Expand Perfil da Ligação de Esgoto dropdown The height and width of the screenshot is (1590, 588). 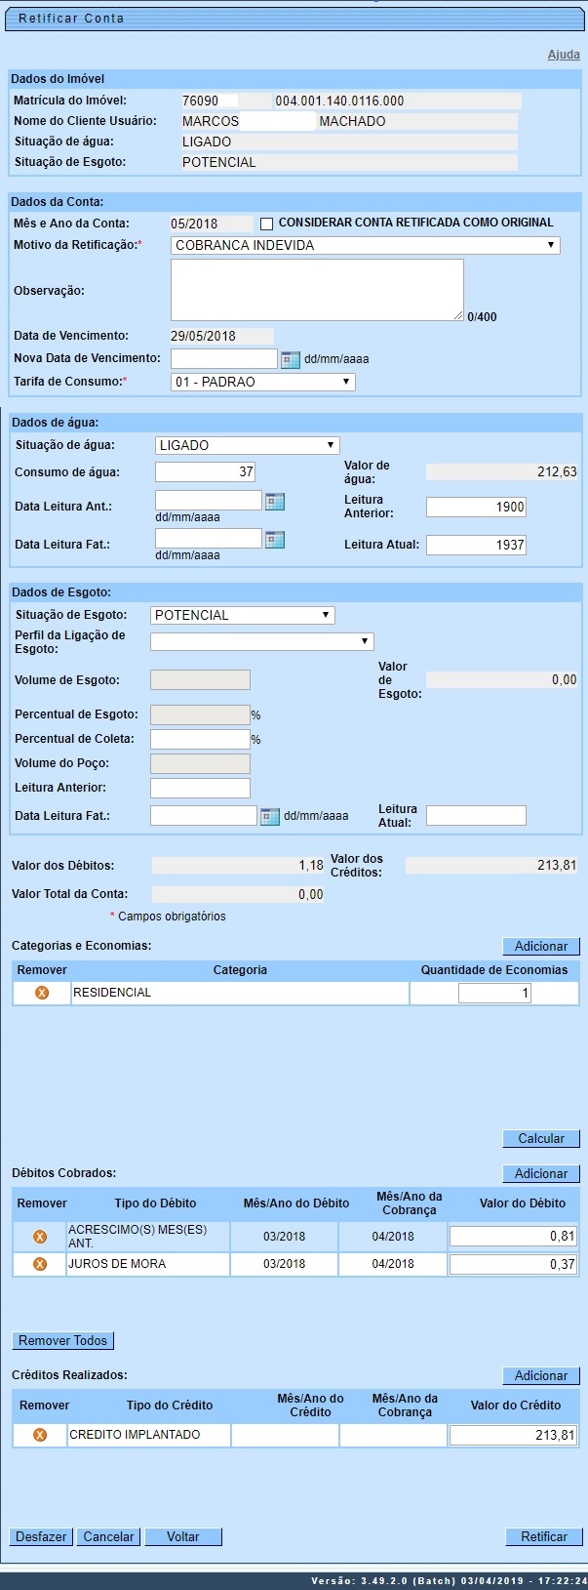(x=261, y=641)
